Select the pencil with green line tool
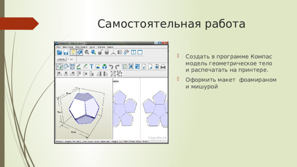Image resolution: width=297 pixels, height=167 pixels. coord(78,67)
